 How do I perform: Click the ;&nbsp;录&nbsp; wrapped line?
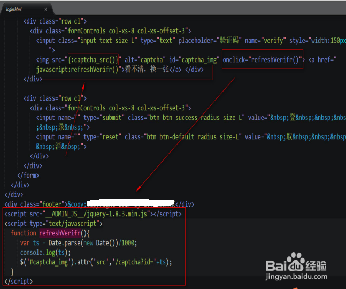click(x=63, y=127)
